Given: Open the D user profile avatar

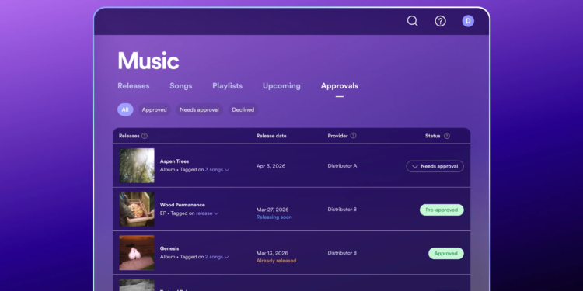Looking at the screenshot, I should (x=468, y=21).
